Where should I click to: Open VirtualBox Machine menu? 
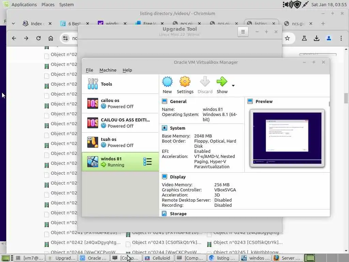tap(108, 70)
